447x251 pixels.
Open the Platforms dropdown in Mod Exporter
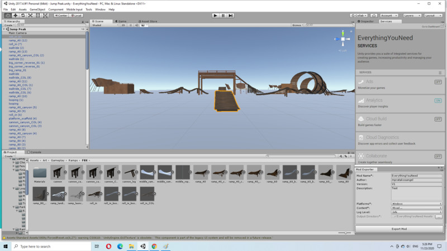(416, 204)
